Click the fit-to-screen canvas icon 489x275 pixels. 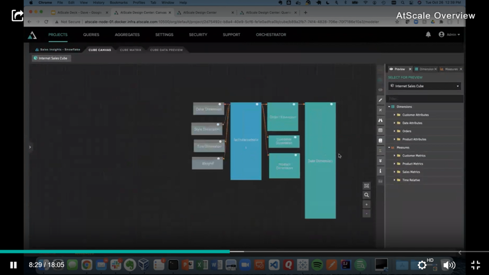(x=366, y=186)
